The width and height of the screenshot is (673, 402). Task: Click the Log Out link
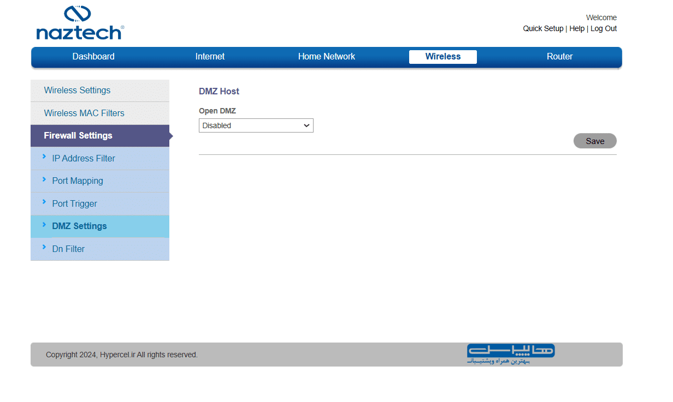(x=603, y=29)
